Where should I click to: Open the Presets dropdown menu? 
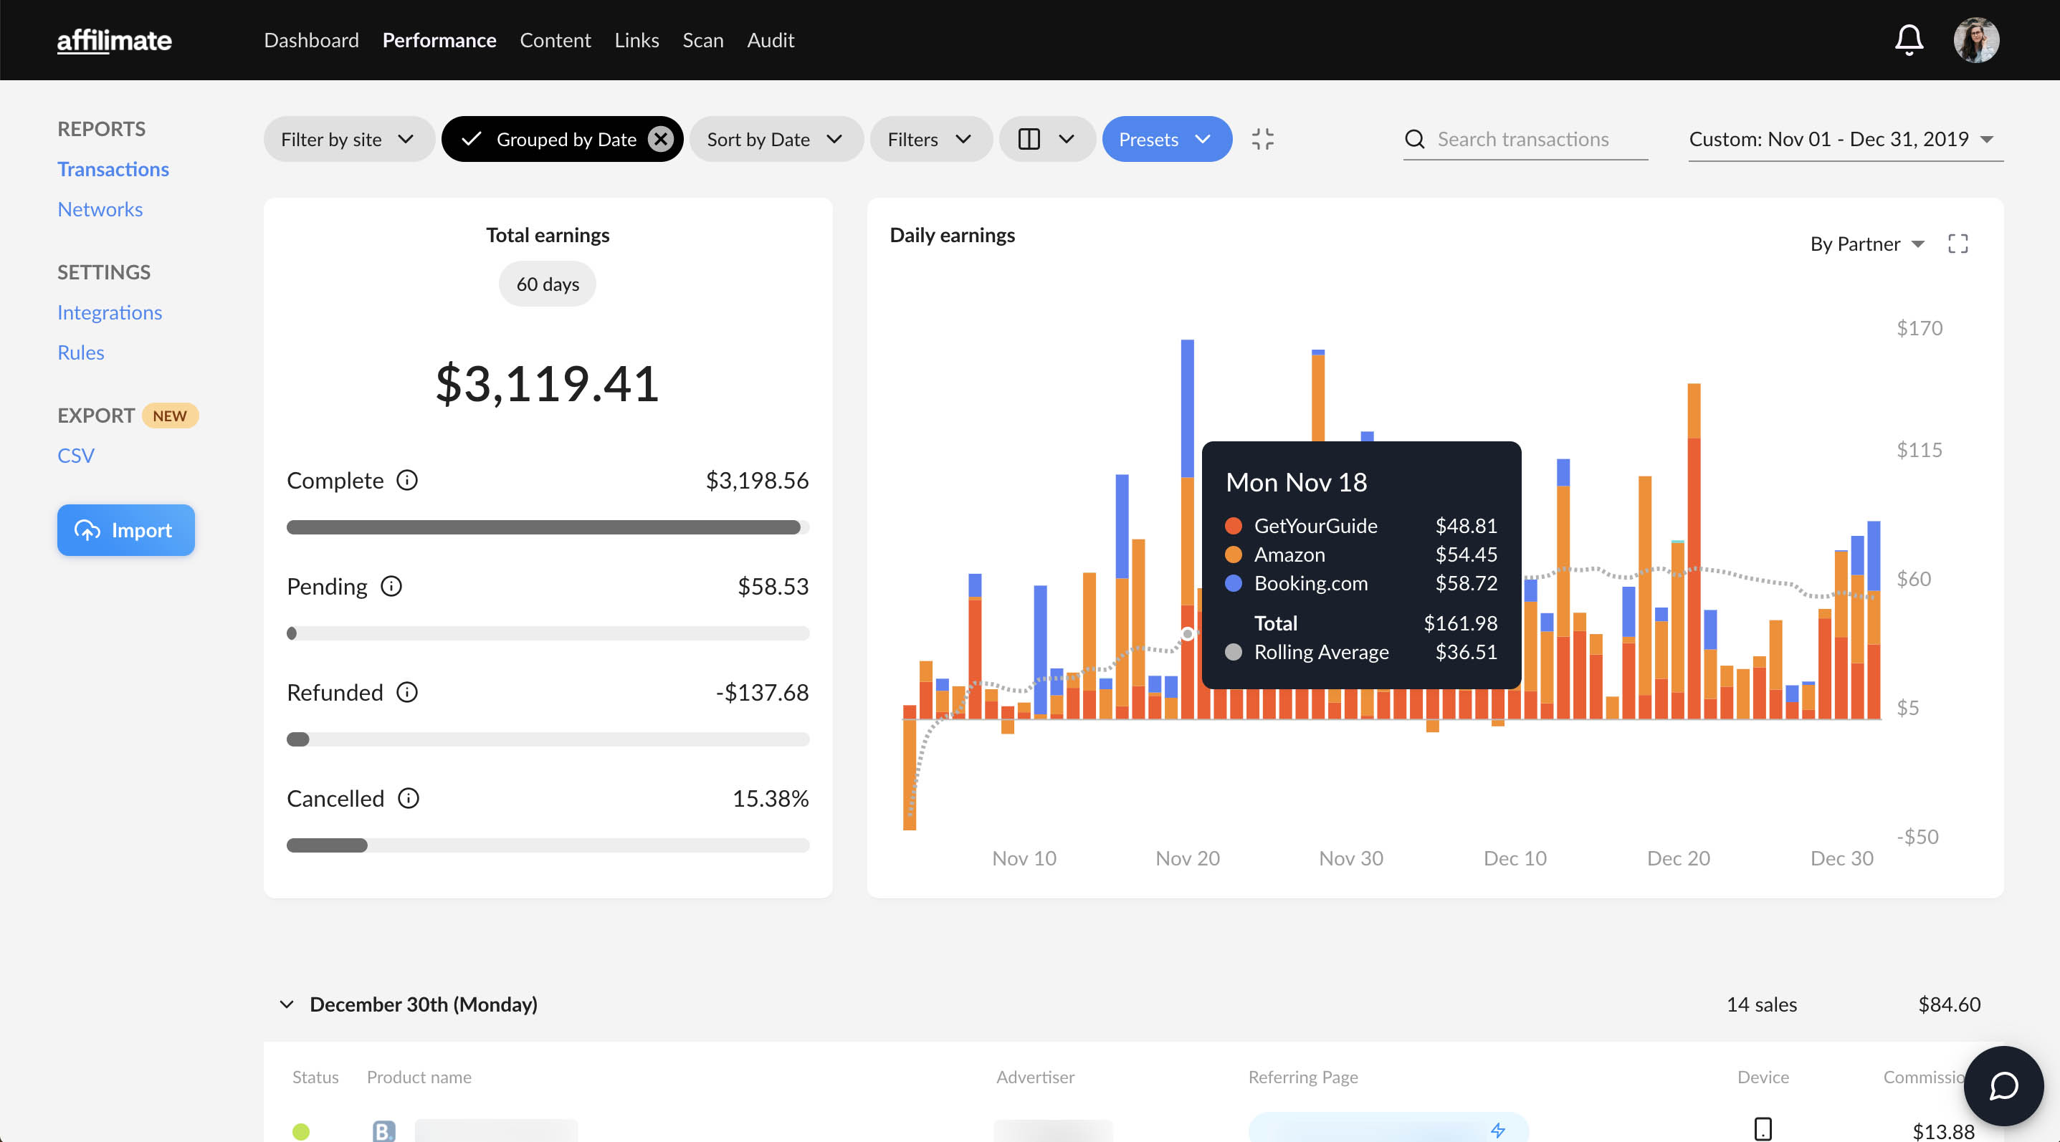(x=1166, y=138)
